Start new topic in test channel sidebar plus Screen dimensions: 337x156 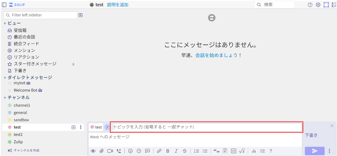pyautogui.click(x=73, y=127)
